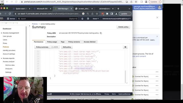Switch to the Microsoft 365 browser tab
The image size is (183, 103).
coord(42,9)
